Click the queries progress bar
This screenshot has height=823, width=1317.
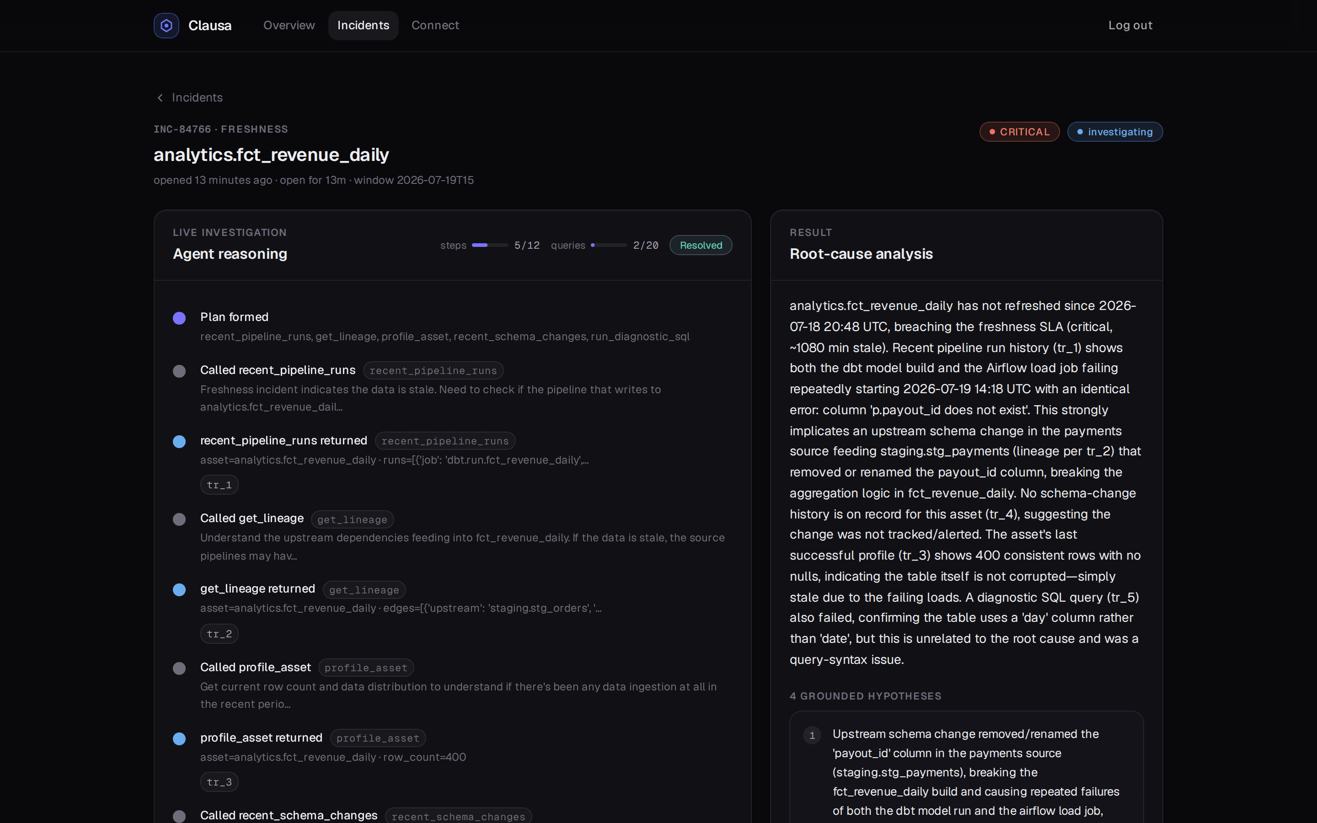[609, 246]
